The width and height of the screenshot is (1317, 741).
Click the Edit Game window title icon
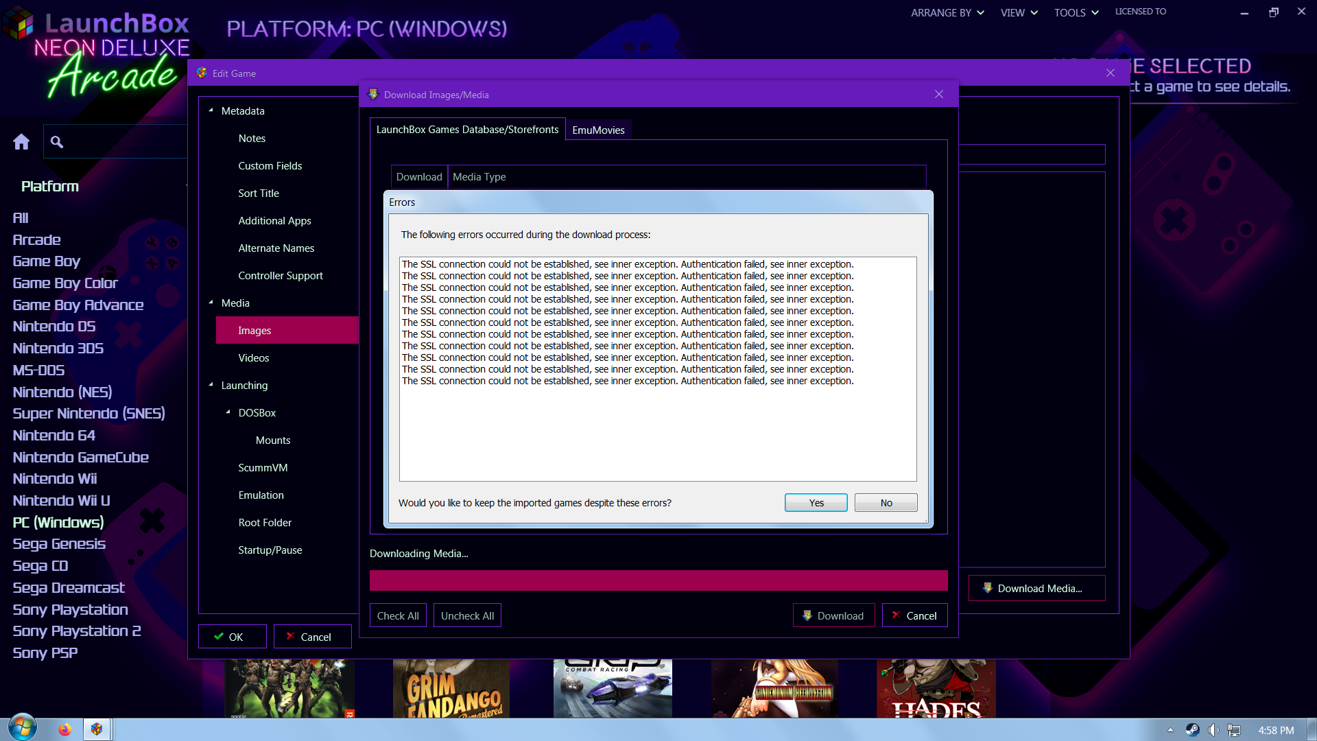pos(202,73)
